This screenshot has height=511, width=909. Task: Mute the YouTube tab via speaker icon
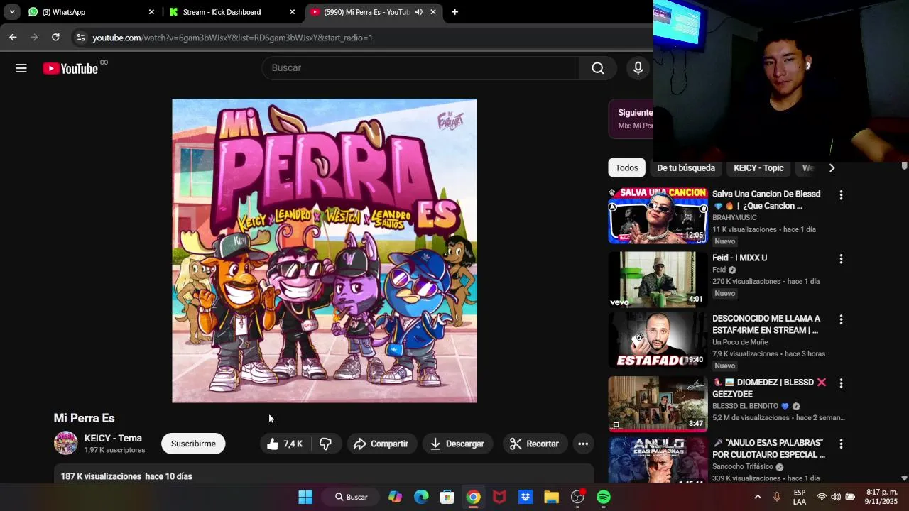click(419, 12)
